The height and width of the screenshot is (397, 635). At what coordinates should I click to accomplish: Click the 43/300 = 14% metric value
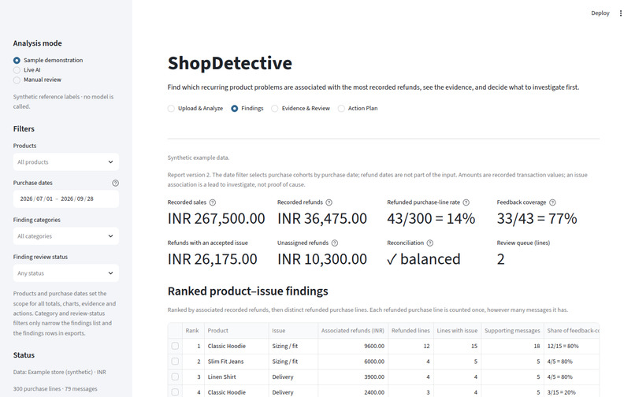(x=431, y=219)
